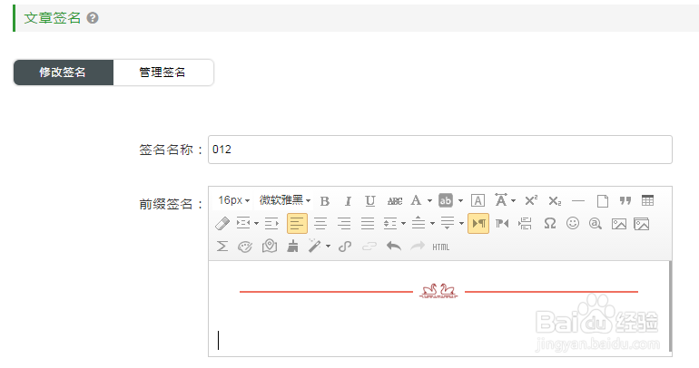Image resolution: width=699 pixels, height=368 pixels.
Task: Open the 微软雅黑 font family dropdown
Action: point(285,200)
